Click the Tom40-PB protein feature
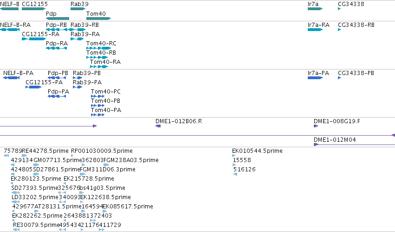The image size is (395, 232). 98,106
